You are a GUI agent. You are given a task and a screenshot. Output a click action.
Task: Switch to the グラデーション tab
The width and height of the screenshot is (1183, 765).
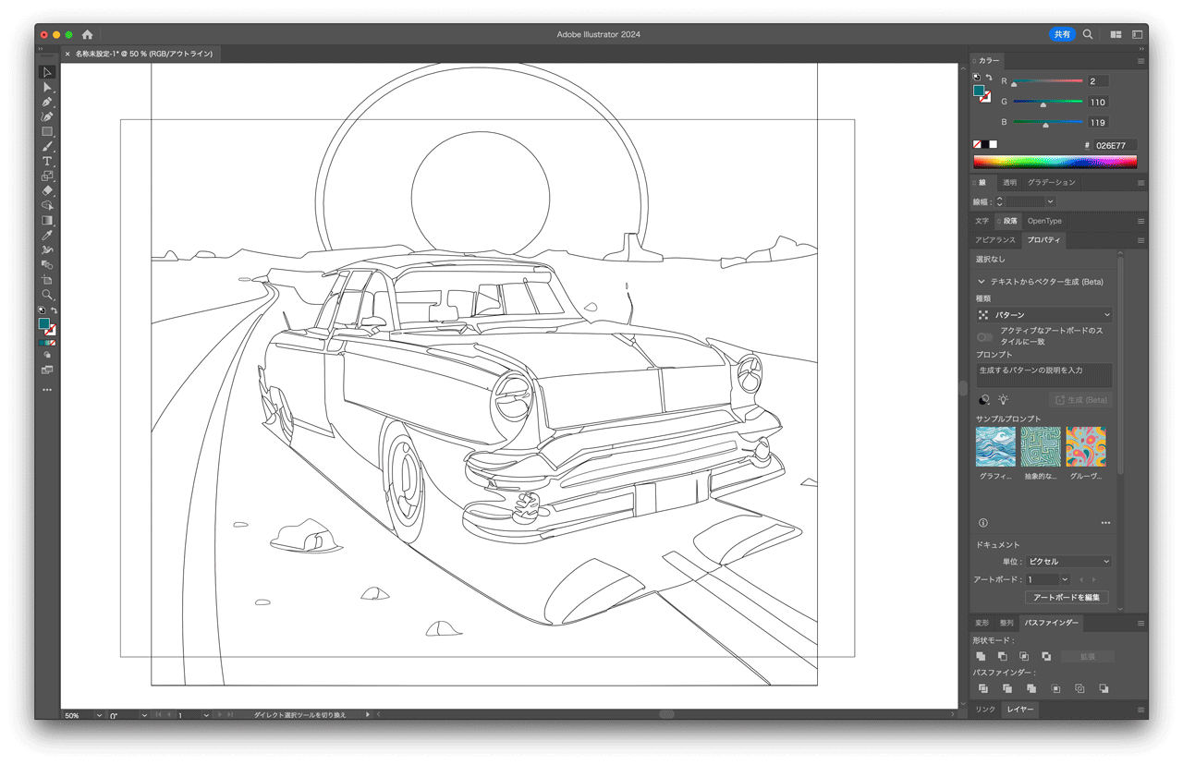pos(1052,183)
